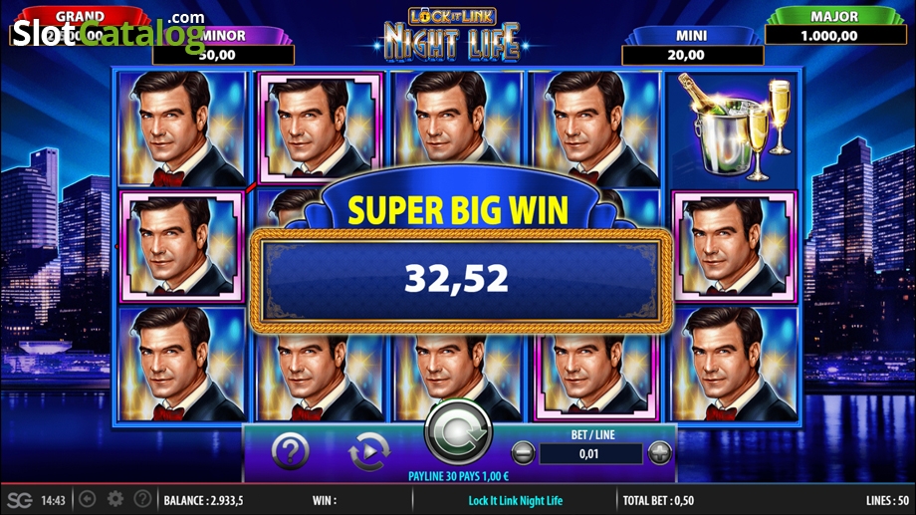
Task: Click the Super Big Win amount banner
Action: pyautogui.click(x=460, y=279)
